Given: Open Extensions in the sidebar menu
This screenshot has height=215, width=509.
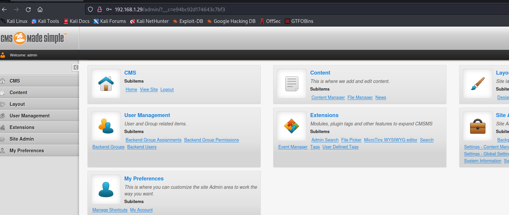Looking at the screenshot, I should (x=40, y=127).
